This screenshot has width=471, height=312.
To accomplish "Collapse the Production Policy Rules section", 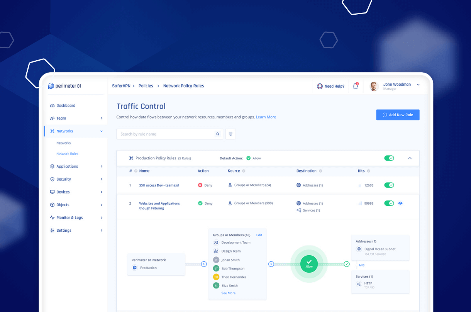I will pyautogui.click(x=410, y=158).
